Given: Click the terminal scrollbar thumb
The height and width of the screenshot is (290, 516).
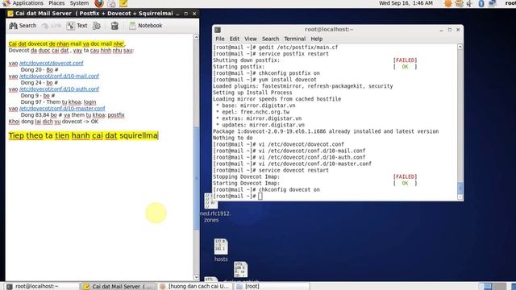Looking at the screenshot, I should tap(460, 188).
